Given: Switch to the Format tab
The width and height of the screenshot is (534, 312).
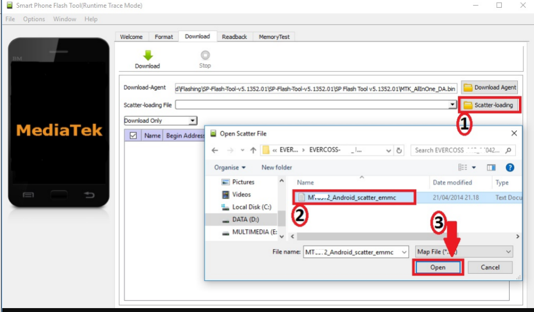Looking at the screenshot, I should 164,37.
